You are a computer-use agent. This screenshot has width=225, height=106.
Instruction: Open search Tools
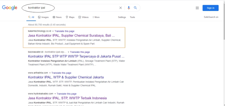[x=132, y=17]
